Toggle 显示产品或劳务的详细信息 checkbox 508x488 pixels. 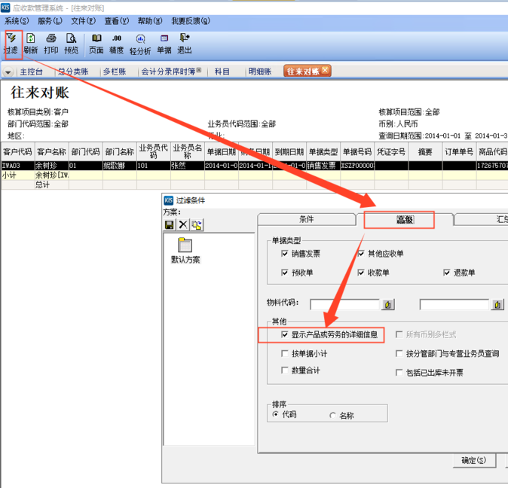click(284, 334)
